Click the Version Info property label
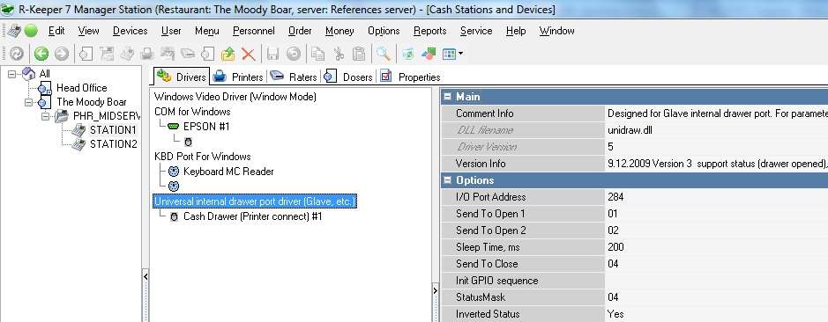This screenshot has height=322, width=828. coord(481,164)
